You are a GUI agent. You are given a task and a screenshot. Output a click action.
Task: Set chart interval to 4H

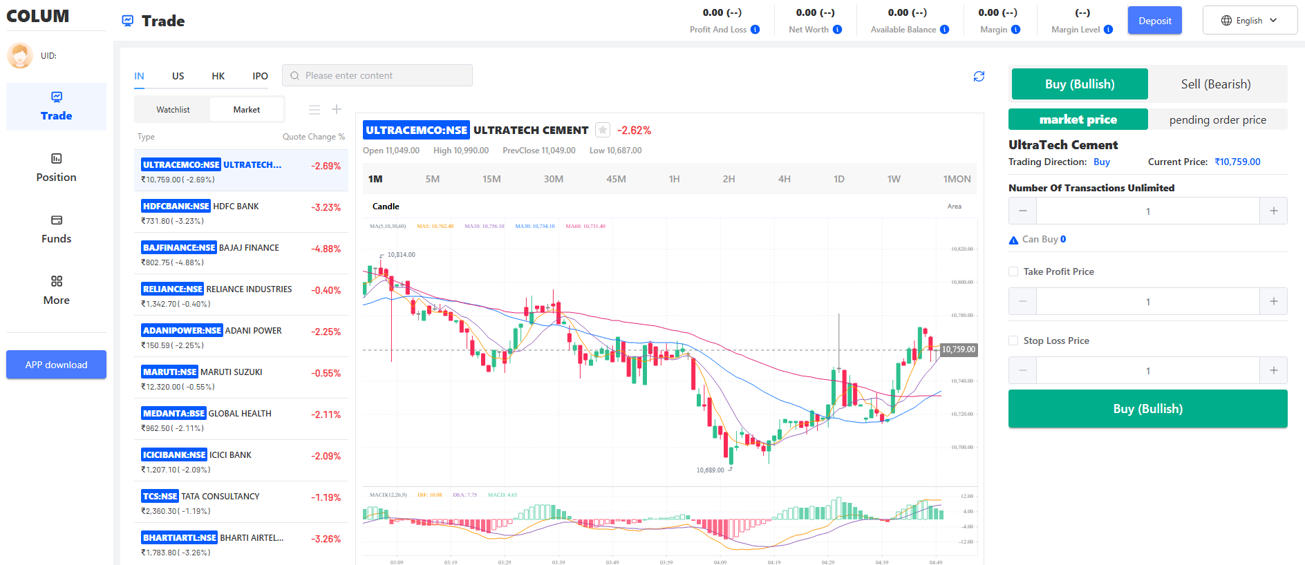pyautogui.click(x=785, y=179)
